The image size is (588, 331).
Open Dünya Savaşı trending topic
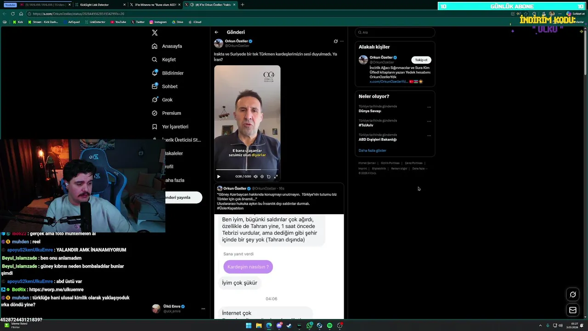tap(370, 111)
